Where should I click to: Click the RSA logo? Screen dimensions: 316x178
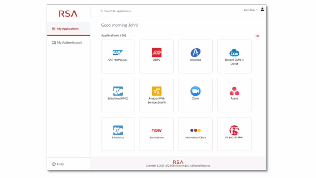point(68,13)
